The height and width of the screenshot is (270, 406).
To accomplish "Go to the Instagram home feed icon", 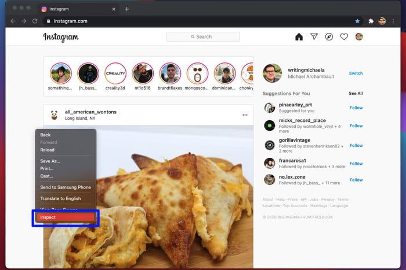I will (299, 37).
